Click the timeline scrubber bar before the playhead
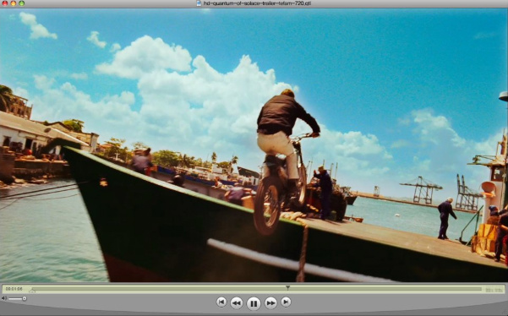Viewport: 508px width, 316px height. (x=159, y=289)
